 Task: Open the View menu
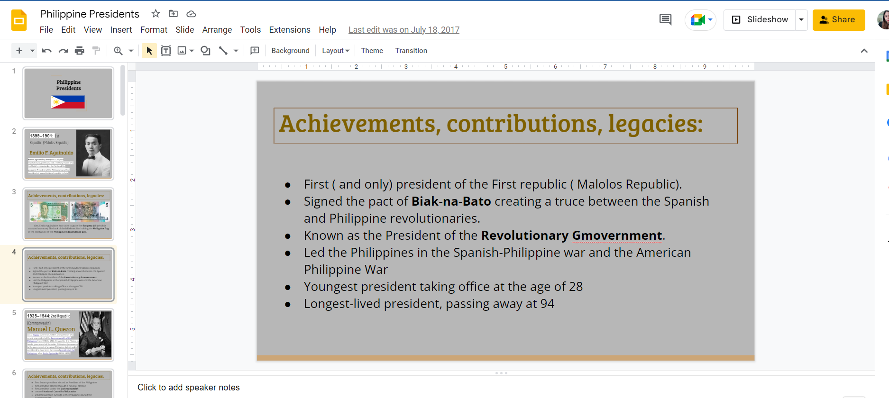pos(93,30)
